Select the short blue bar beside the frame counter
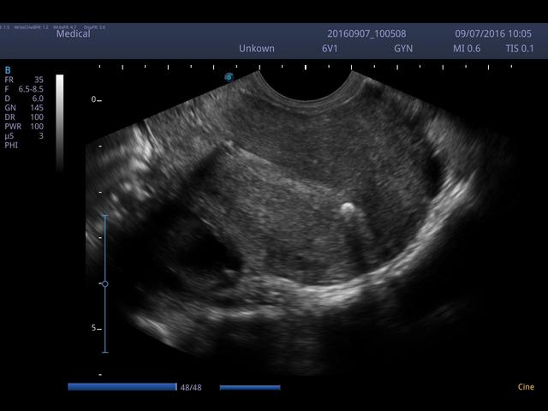This screenshot has width=548, height=411. [x=249, y=388]
